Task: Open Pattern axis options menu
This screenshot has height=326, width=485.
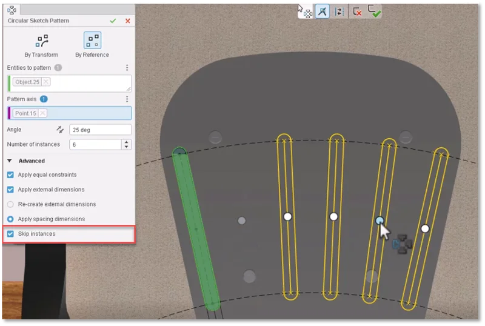Action: pos(127,99)
